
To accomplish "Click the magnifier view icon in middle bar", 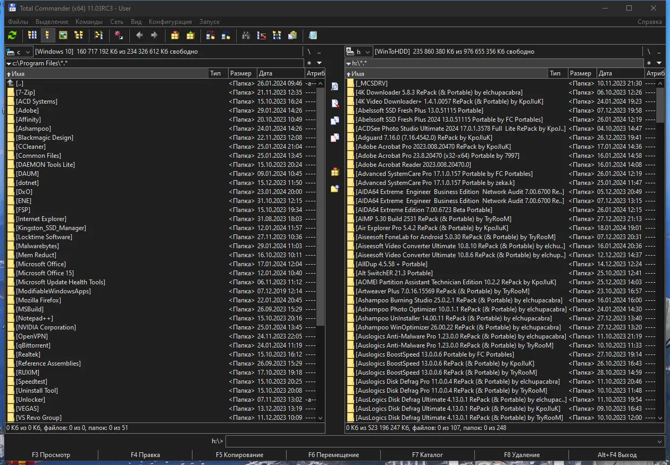I will 334,87.
